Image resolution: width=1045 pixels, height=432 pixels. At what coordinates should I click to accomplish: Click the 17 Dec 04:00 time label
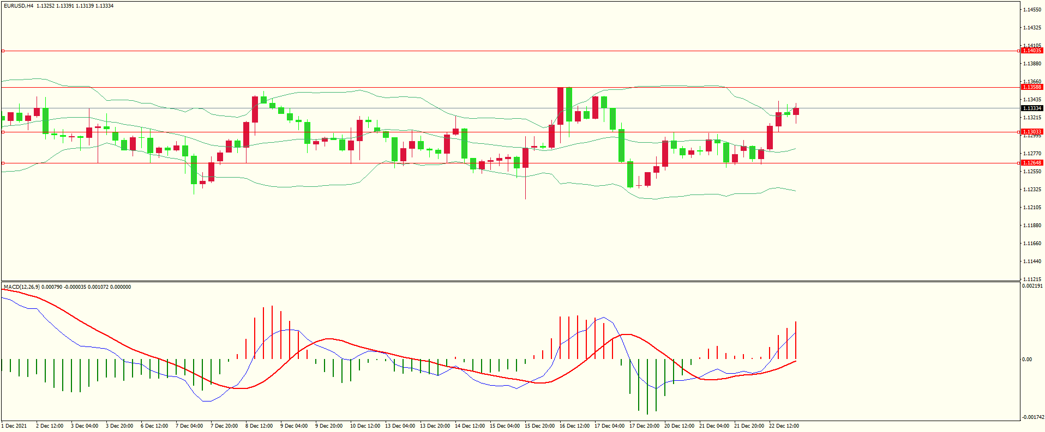pyautogui.click(x=610, y=426)
